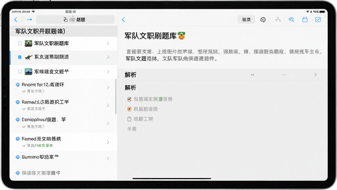The height and width of the screenshot is (190, 337).
Task: Expand the chevron of the Bonipplivu row
Action: click(108, 123)
